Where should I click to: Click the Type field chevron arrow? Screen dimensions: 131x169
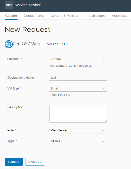[x=103, y=141]
